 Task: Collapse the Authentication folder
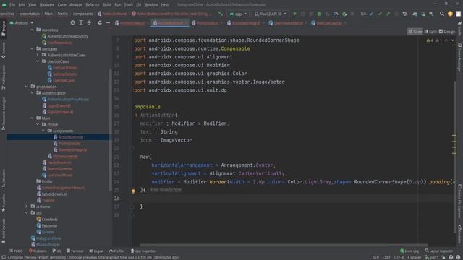[x=32, y=93]
